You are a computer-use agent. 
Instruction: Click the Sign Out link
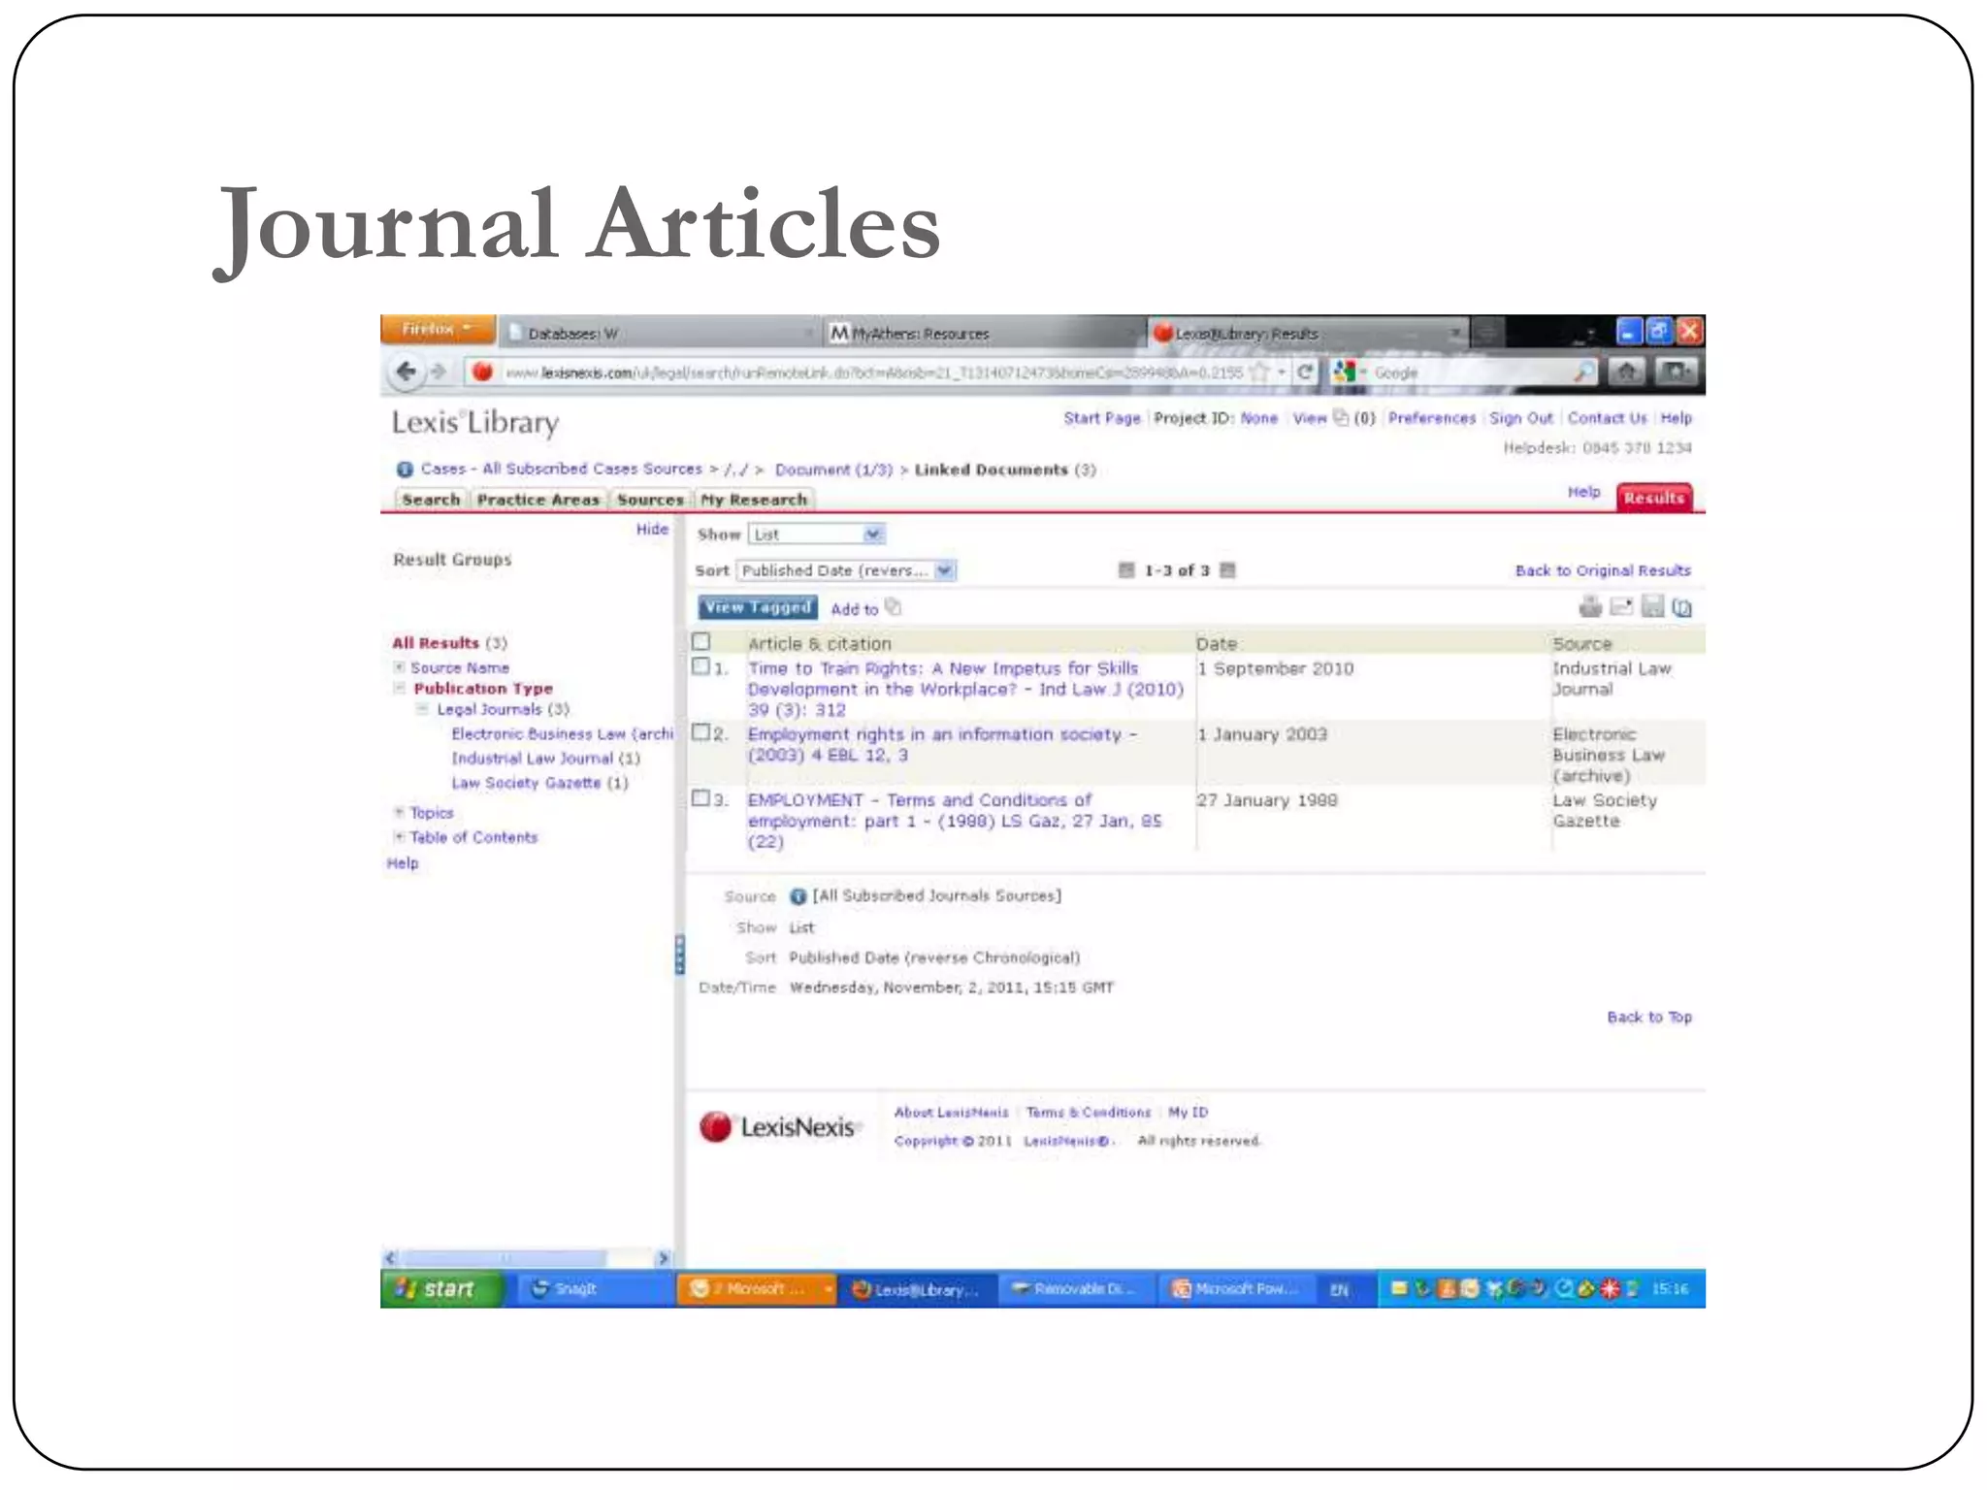pyautogui.click(x=1520, y=418)
